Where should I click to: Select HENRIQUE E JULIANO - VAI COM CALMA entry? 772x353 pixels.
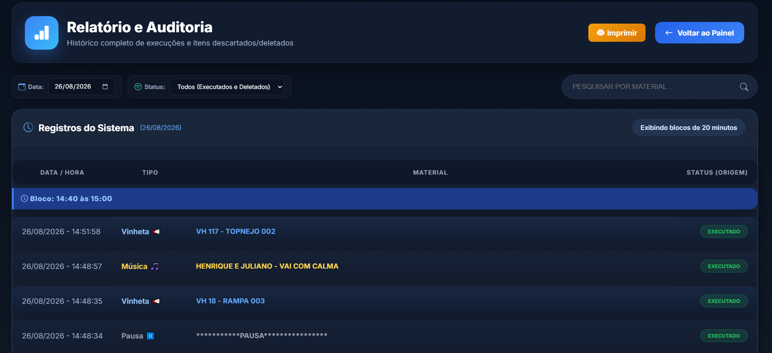point(267,266)
